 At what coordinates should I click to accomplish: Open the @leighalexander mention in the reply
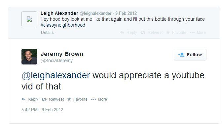pos(56,75)
